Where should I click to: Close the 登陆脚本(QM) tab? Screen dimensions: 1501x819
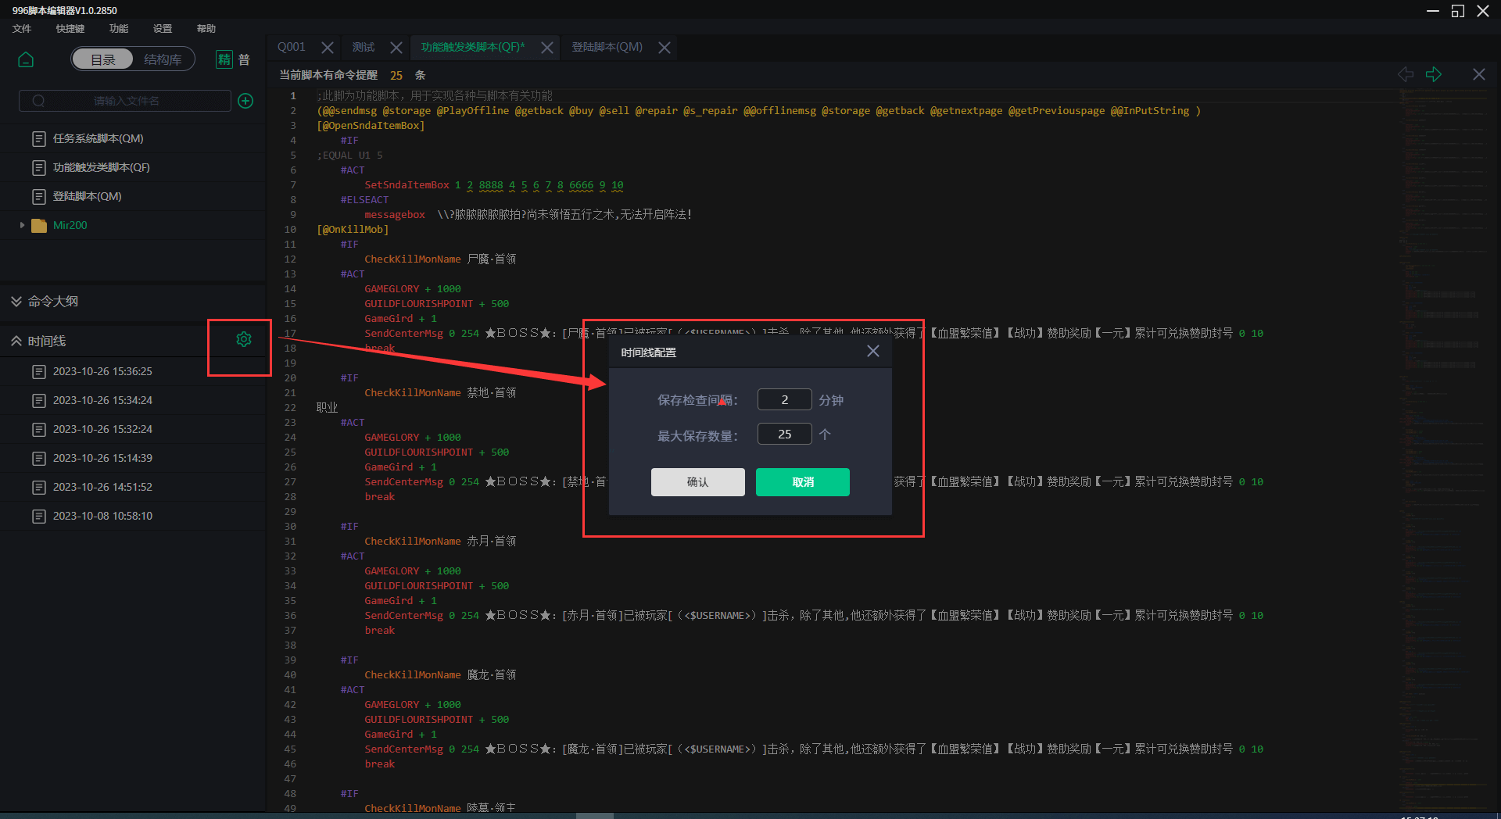(x=665, y=48)
